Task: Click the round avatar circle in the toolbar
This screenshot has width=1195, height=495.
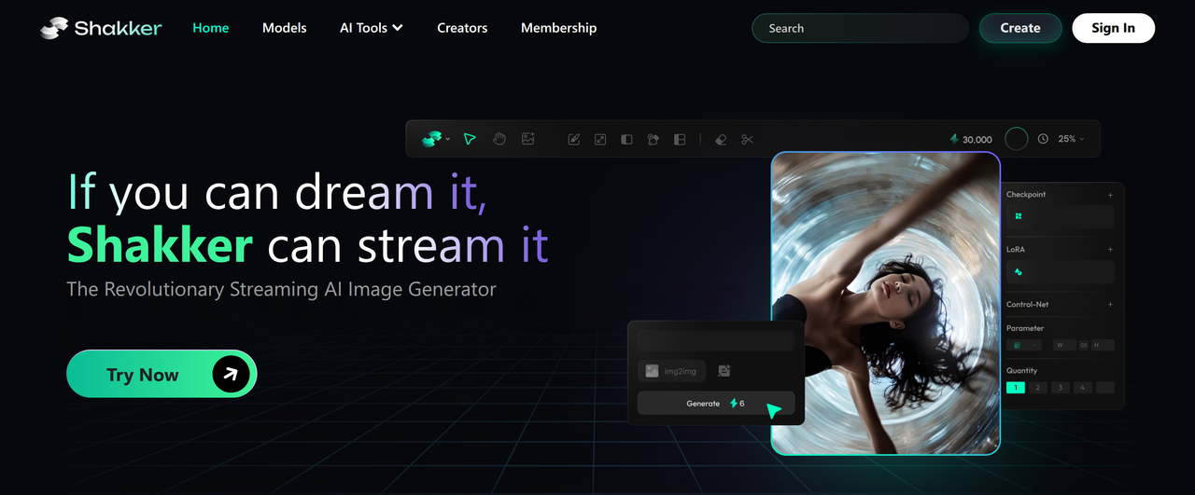Action: point(1017,139)
